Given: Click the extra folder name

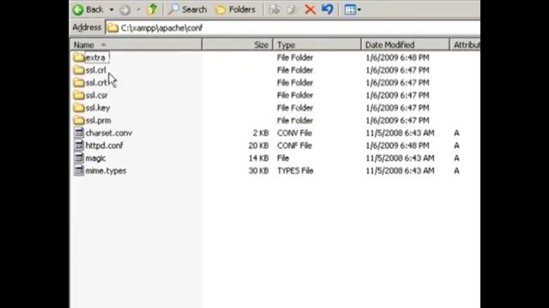Looking at the screenshot, I should coord(95,57).
